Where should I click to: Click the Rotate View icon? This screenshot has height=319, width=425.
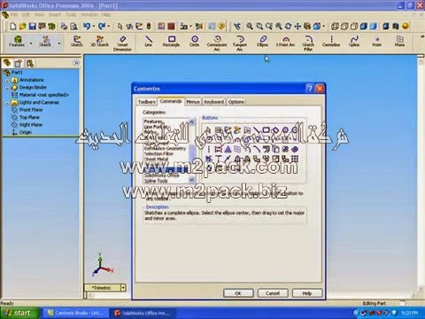tap(288, 27)
